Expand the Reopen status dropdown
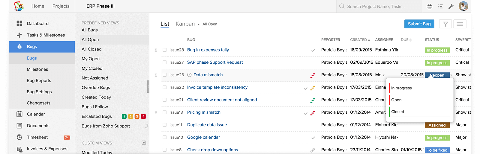This screenshot has height=154, width=480. point(451,75)
